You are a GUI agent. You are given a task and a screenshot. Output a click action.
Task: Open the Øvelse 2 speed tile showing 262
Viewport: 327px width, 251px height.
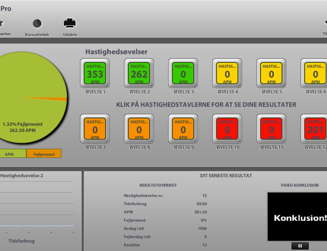139,73
